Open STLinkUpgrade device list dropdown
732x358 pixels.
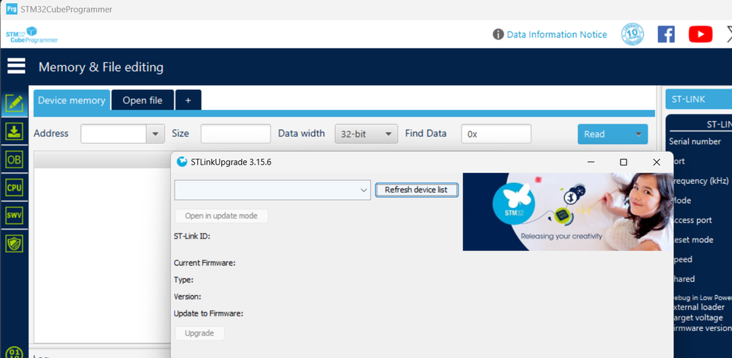272,190
